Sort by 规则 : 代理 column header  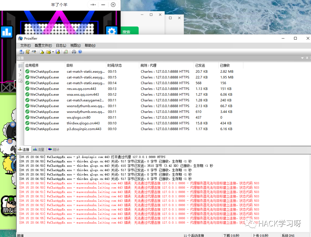166,65
